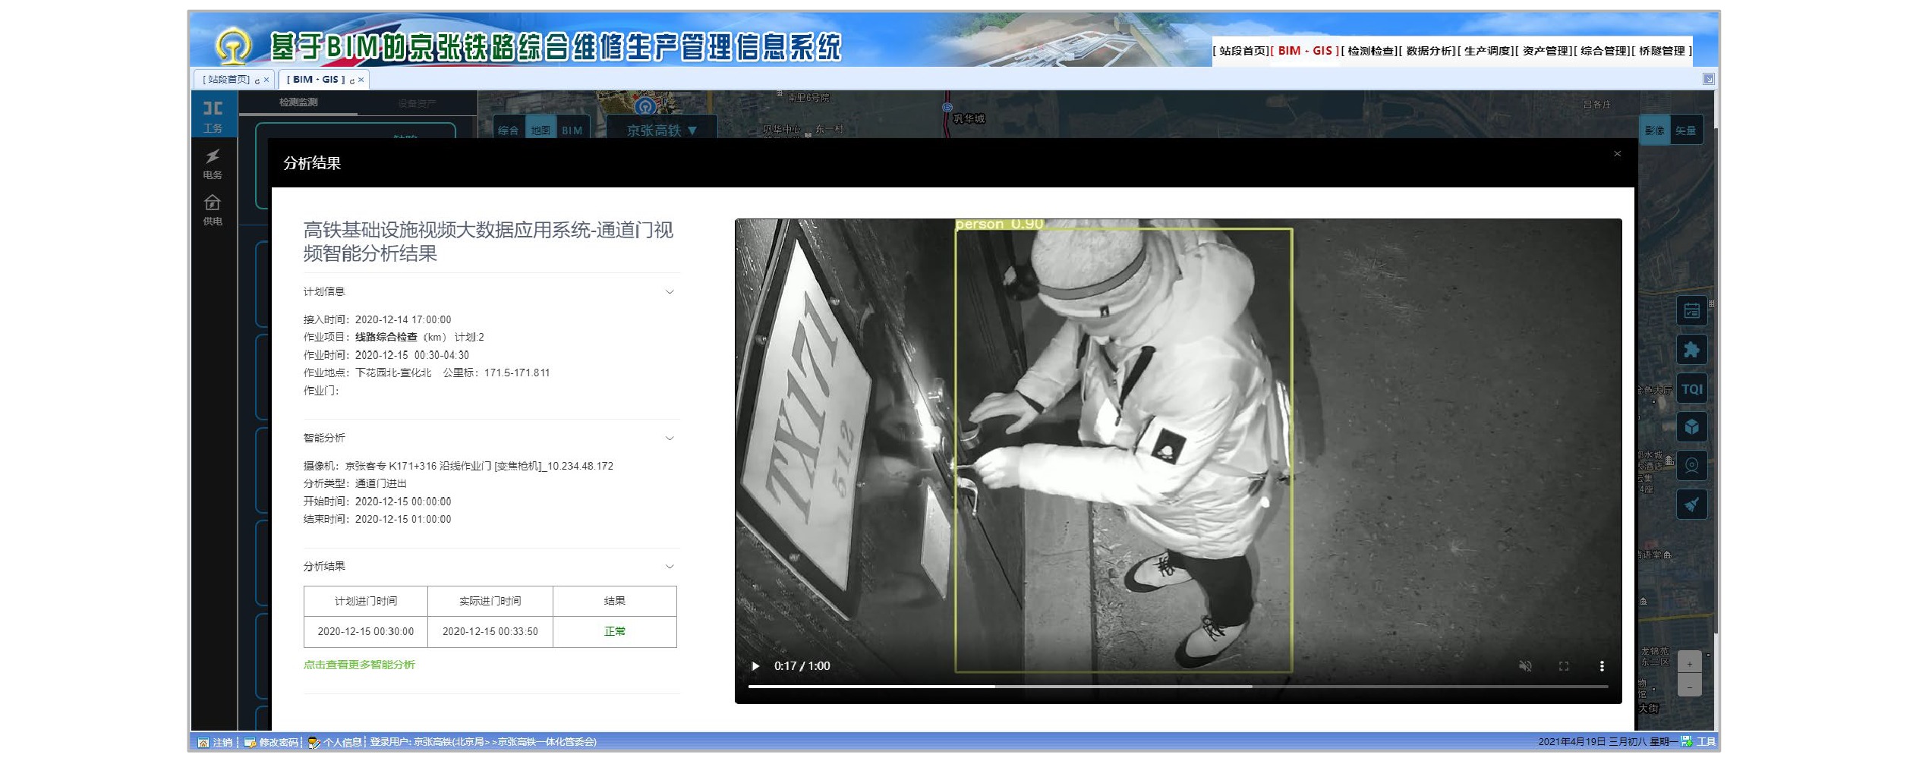Click the 注销 logout icon in status bar
Screen dimensions: 1913x764
click(203, 742)
